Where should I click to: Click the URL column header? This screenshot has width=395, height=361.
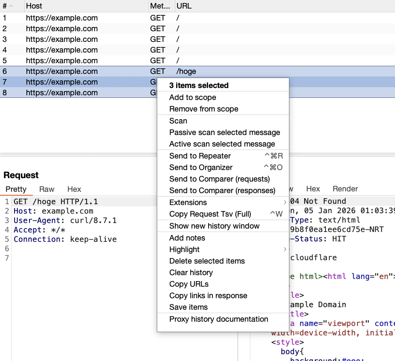click(x=285, y=6)
